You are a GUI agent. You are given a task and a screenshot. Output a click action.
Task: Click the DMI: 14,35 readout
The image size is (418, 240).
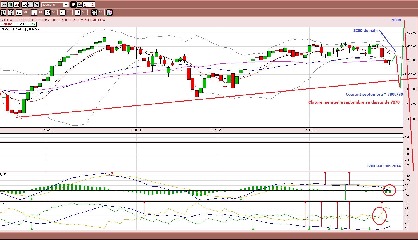98,20
